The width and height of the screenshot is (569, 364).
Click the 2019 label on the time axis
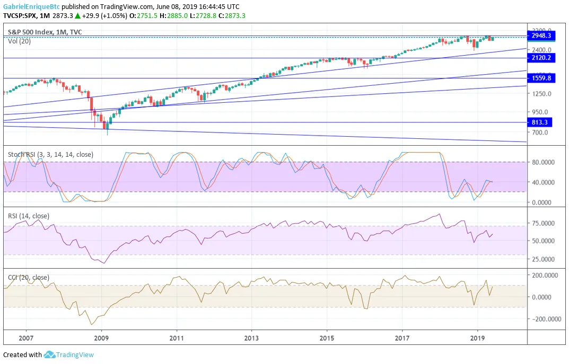point(478,338)
